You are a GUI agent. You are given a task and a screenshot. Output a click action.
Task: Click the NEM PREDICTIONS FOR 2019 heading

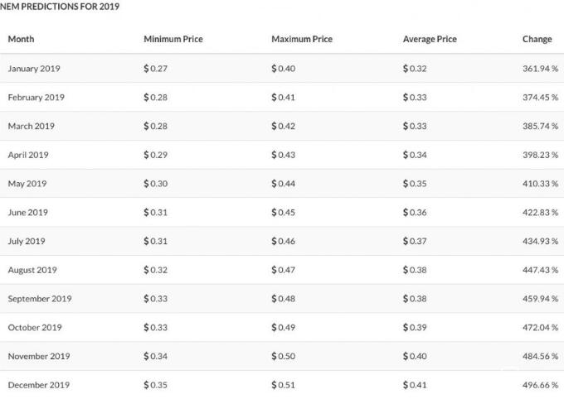pos(60,7)
